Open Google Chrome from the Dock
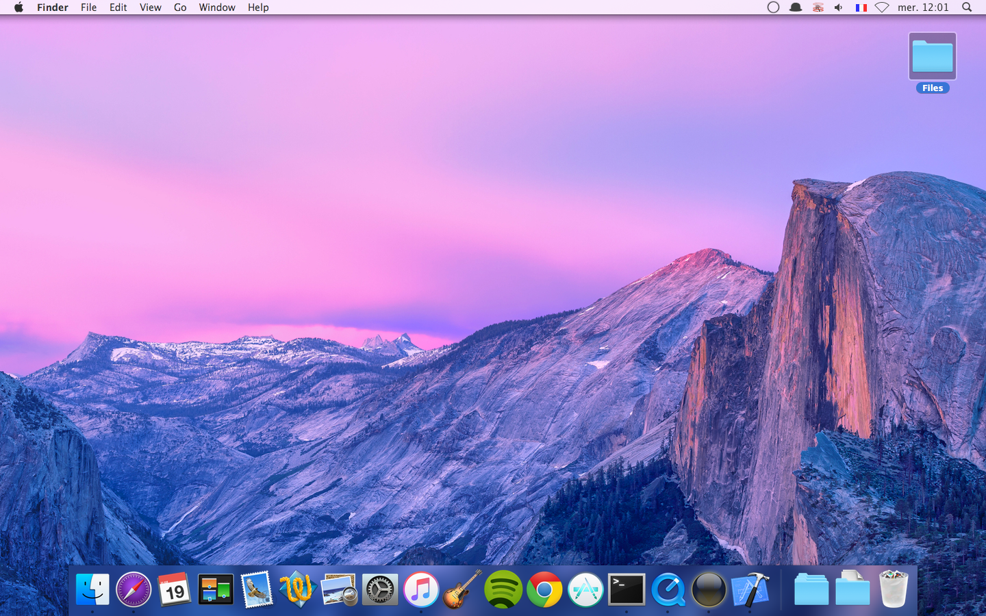The width and height of the screenshot is (986, 616). (x=544, y=589)
